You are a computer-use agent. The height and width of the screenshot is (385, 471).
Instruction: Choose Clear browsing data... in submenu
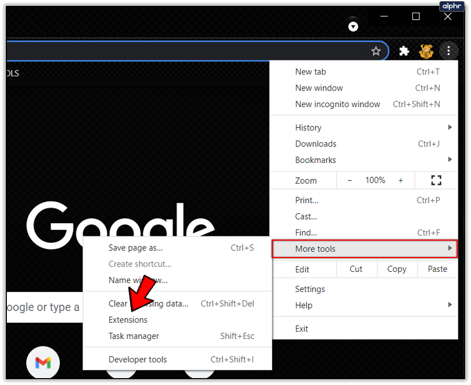point(178,304)
